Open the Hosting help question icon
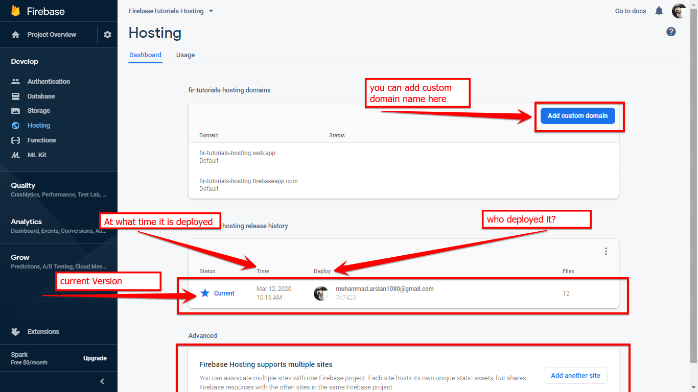Viewport: 698px width, 392px height. point(671,32)
